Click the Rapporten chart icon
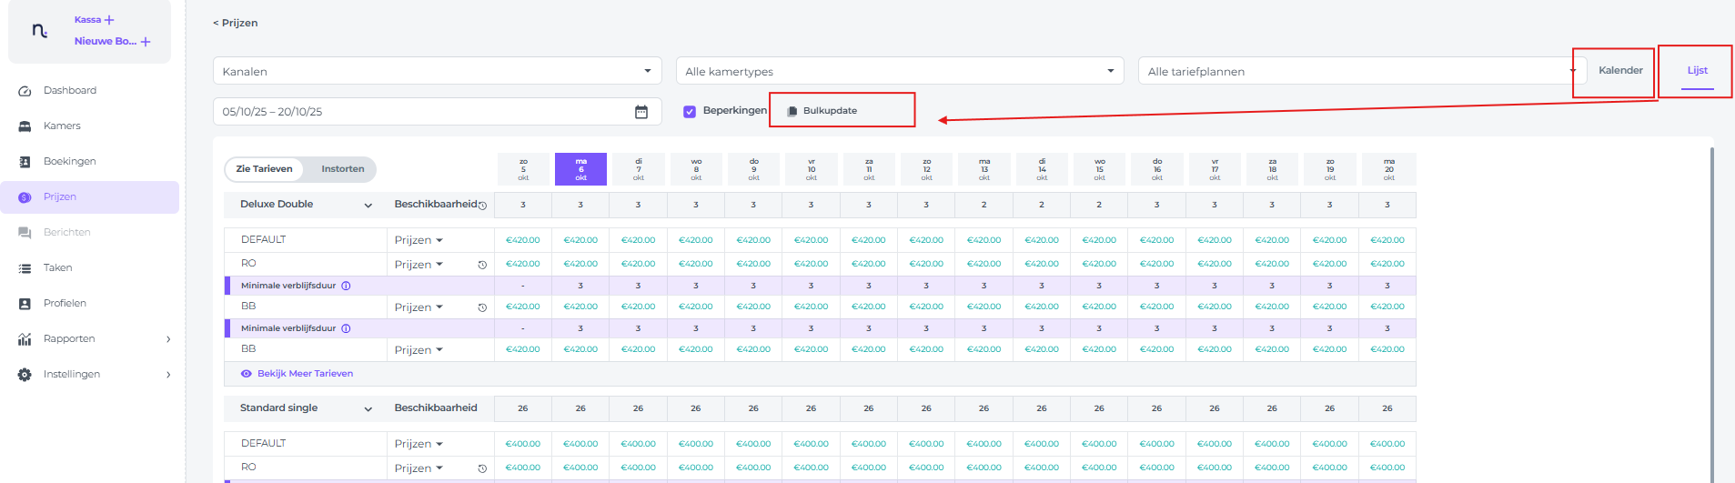Image resolution: width=1735 pixels, height=483 pixels. click(x=25, y=339)
